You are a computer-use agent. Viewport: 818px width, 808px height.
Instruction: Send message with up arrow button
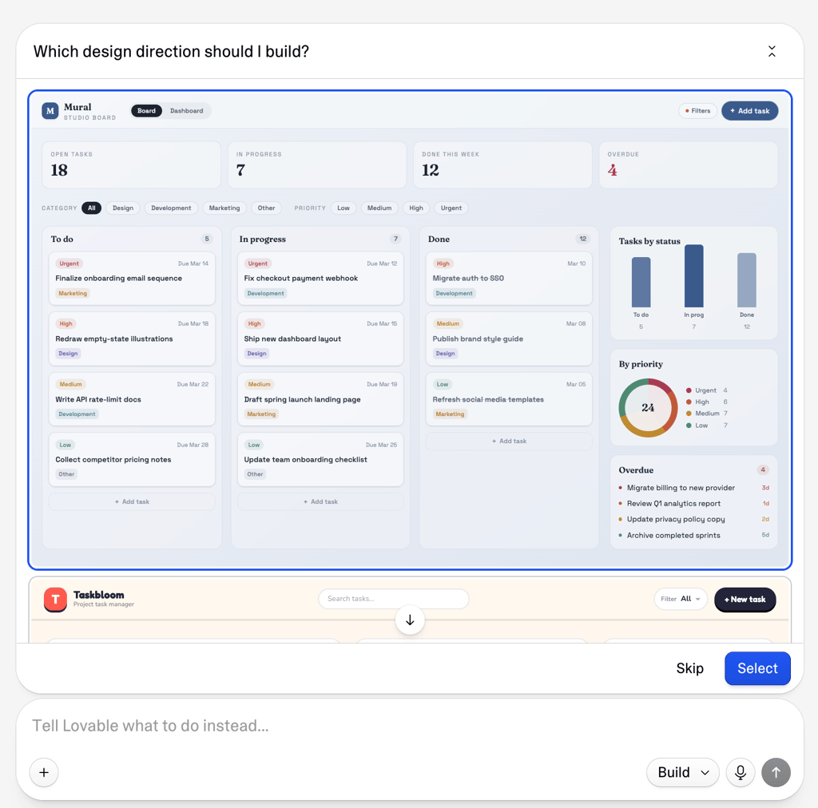point(776,773)
